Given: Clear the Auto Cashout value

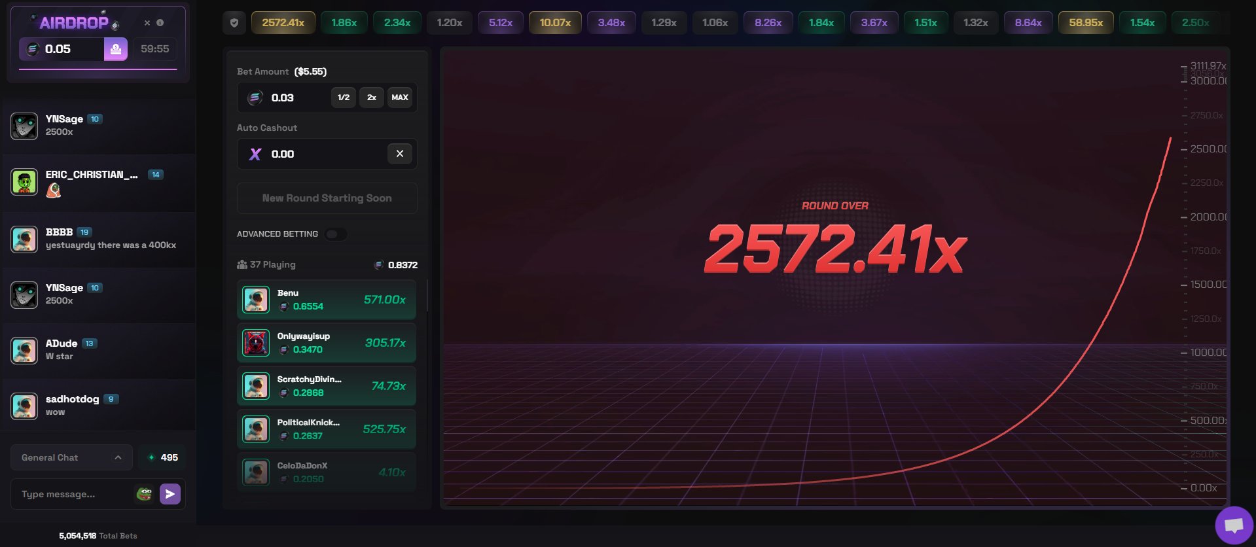Looking at the screenshot, I should point(400,154).
